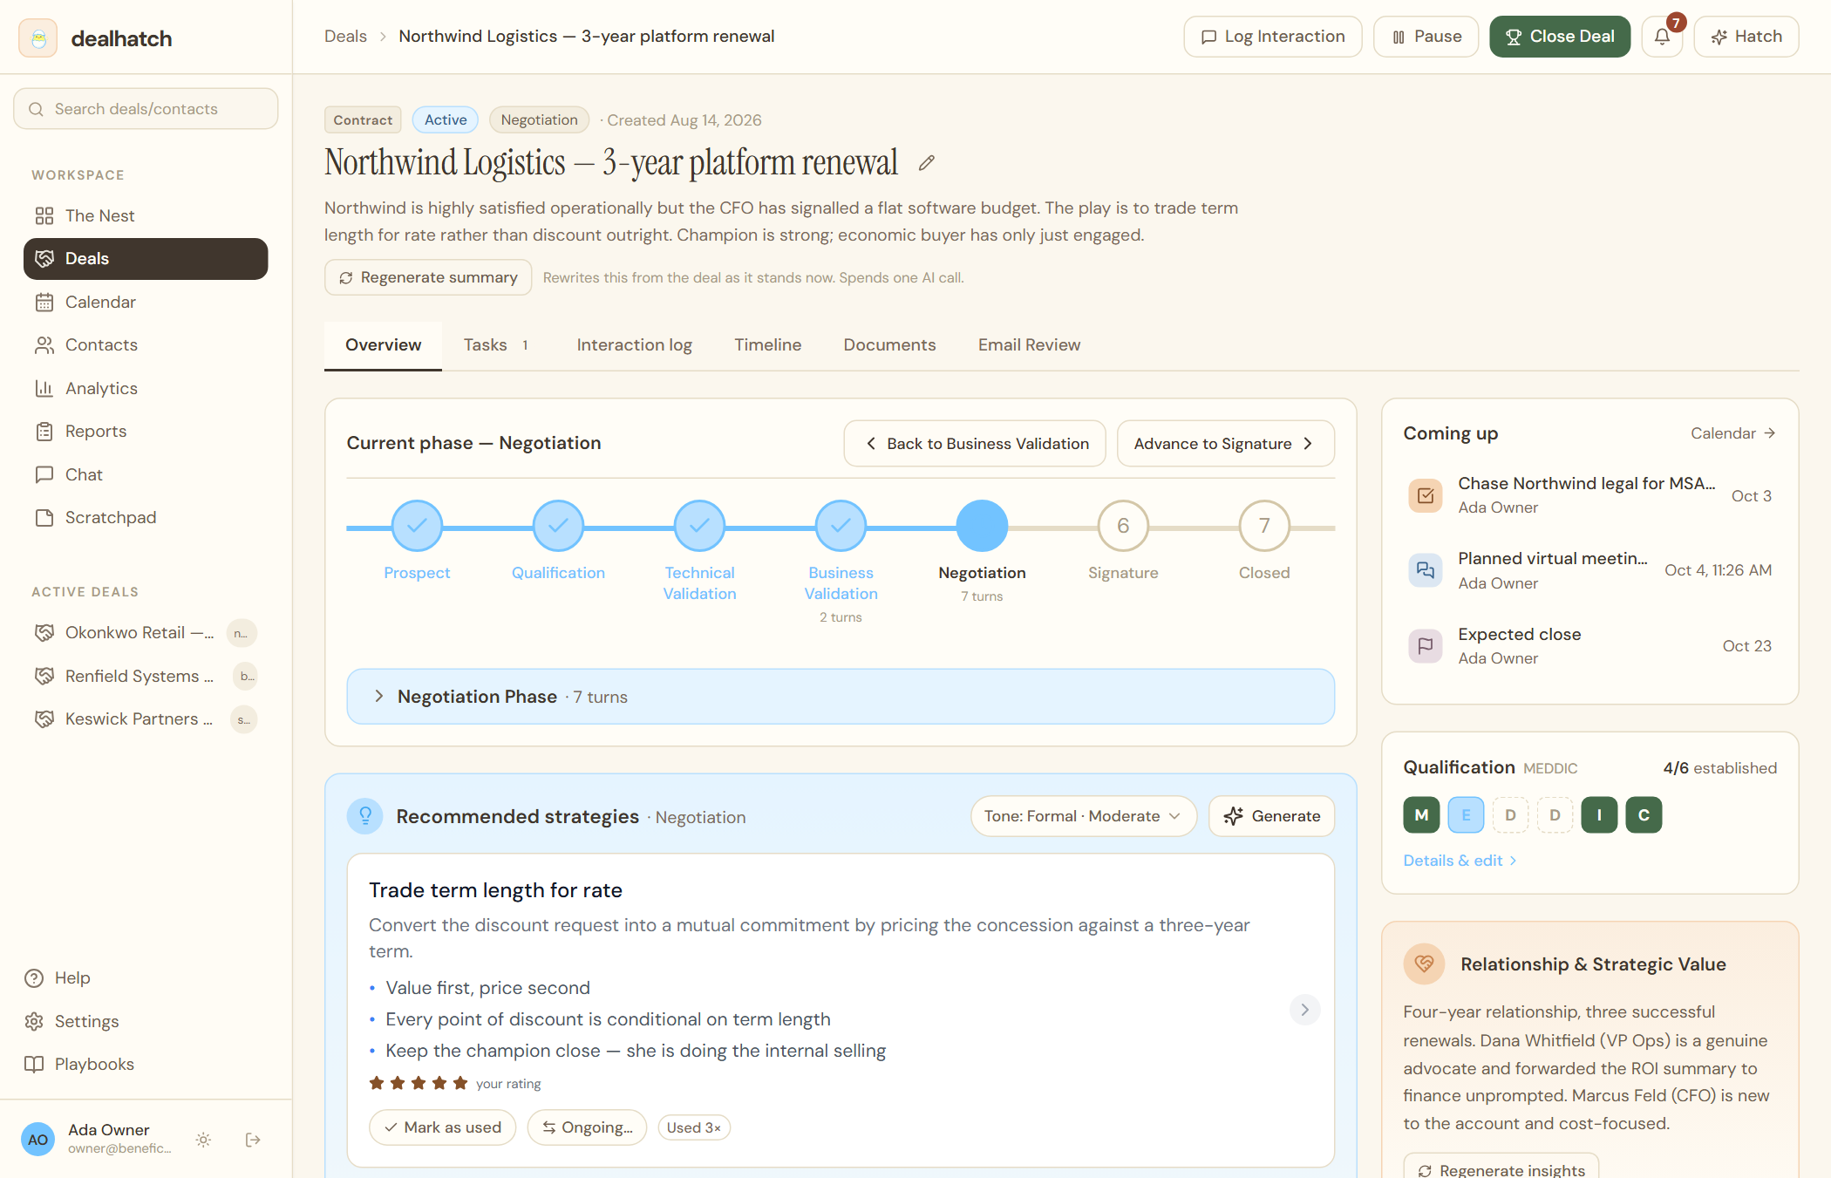Open the Tone: Formal · Moderate dropdown

[x=1084, y=816]
